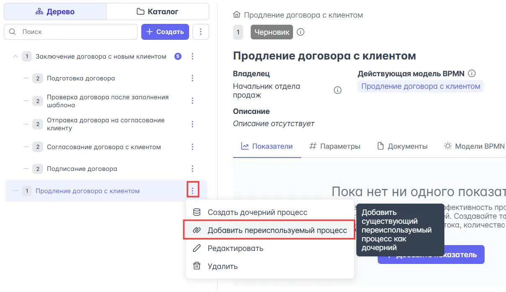Screen dimensions: 506x292
Task: Open three-dot menu for Подготовка договора
Action: click(x=192, y=78)
